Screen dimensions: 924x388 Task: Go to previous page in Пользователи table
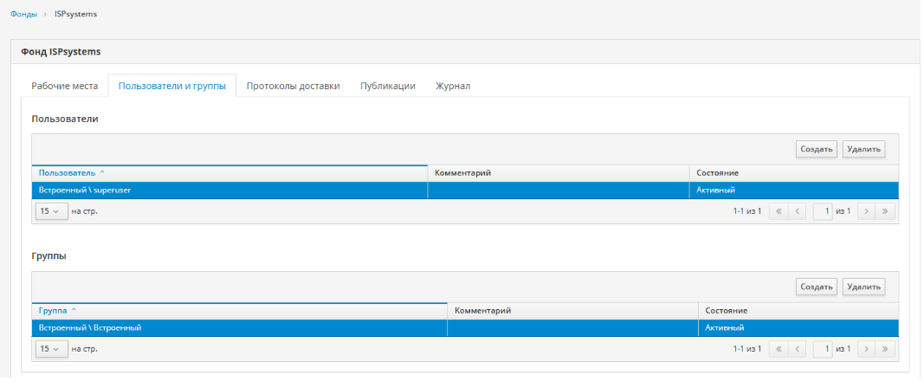tap(797, 211)
